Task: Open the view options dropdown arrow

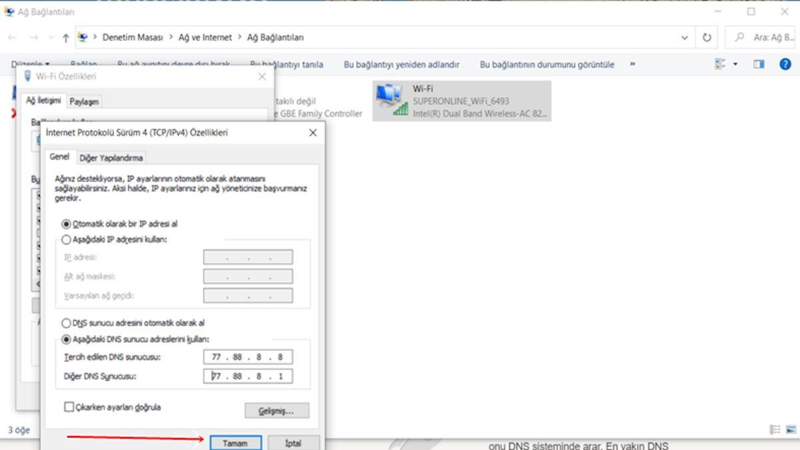Action: [x=735, y=65]
